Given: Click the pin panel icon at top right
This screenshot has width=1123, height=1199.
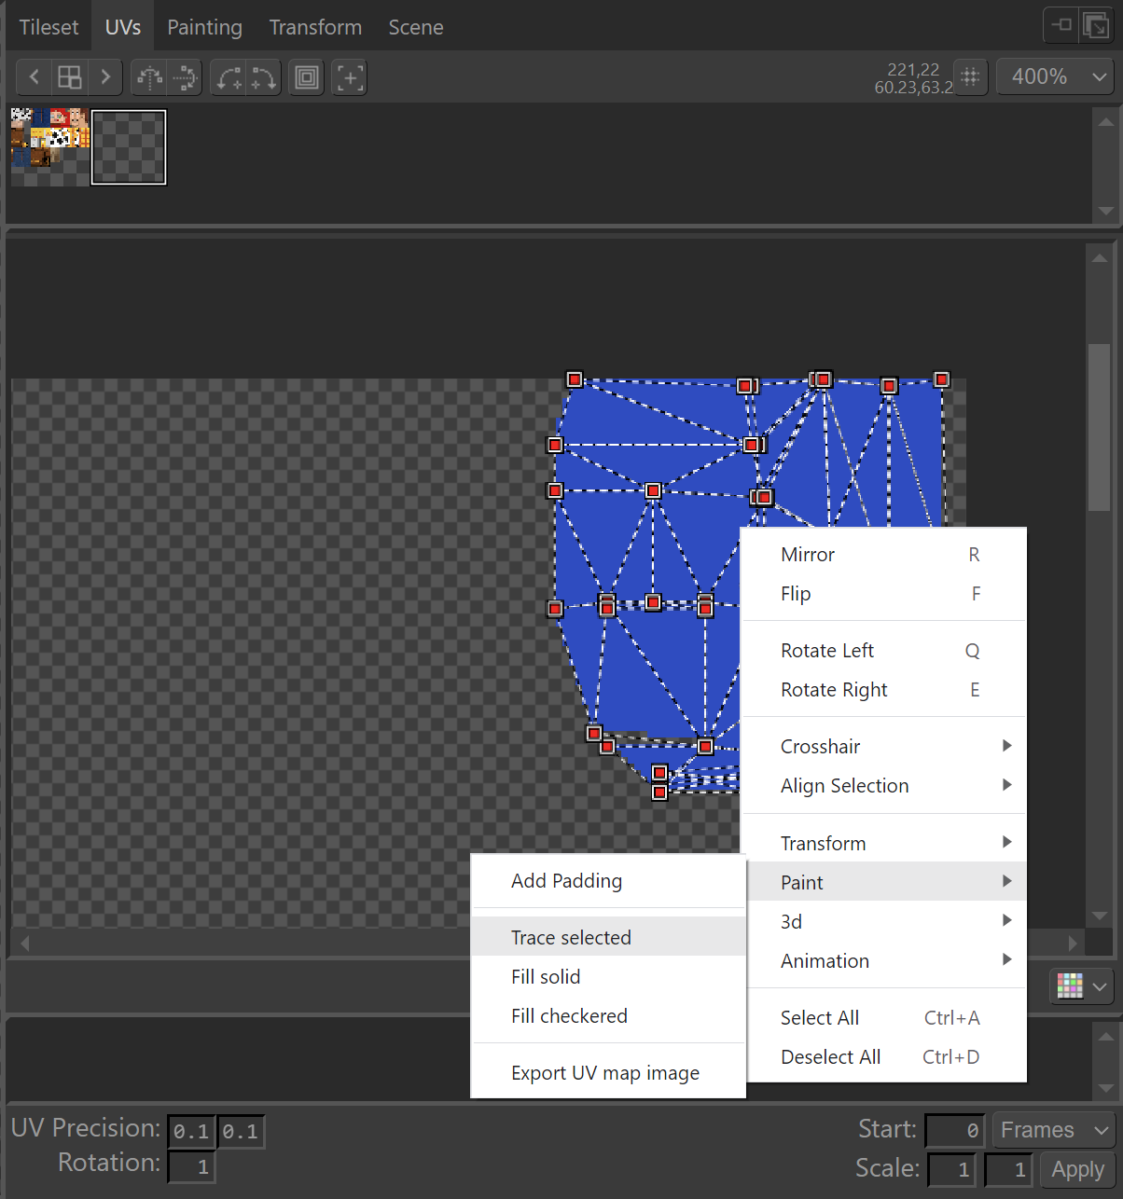Looking at the screenshot, I should pyautogui.click(x=1061, y=25).
